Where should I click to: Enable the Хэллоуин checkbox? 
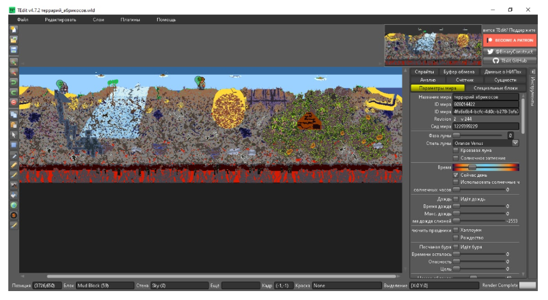click(x=456, y=230)
